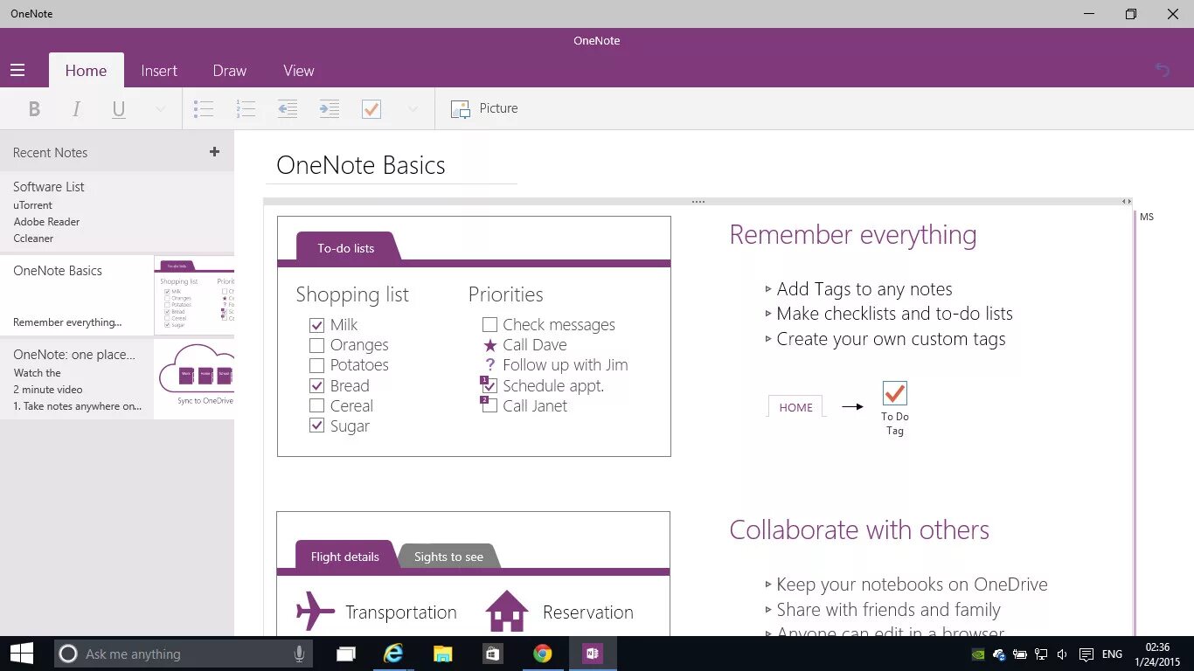Open the volume control in system tray
This screenshot has width=1194, height=671.
click(1062, 654)
